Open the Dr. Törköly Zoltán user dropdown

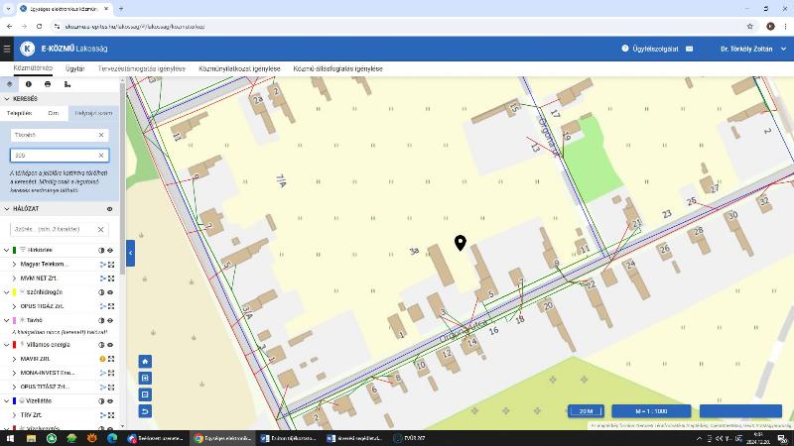point(753,49)
